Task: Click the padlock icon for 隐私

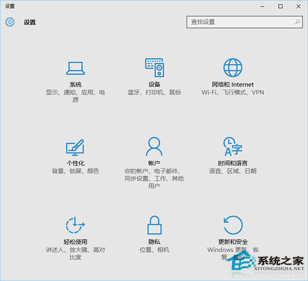Action: pos(154,226)
